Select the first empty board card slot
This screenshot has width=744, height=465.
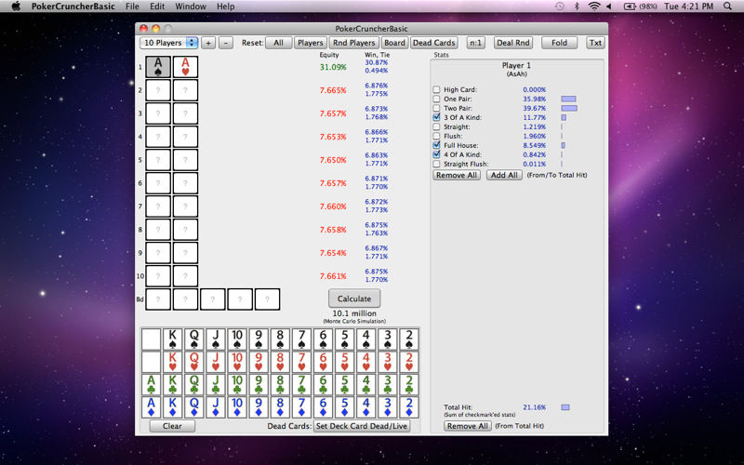point(158,299)
